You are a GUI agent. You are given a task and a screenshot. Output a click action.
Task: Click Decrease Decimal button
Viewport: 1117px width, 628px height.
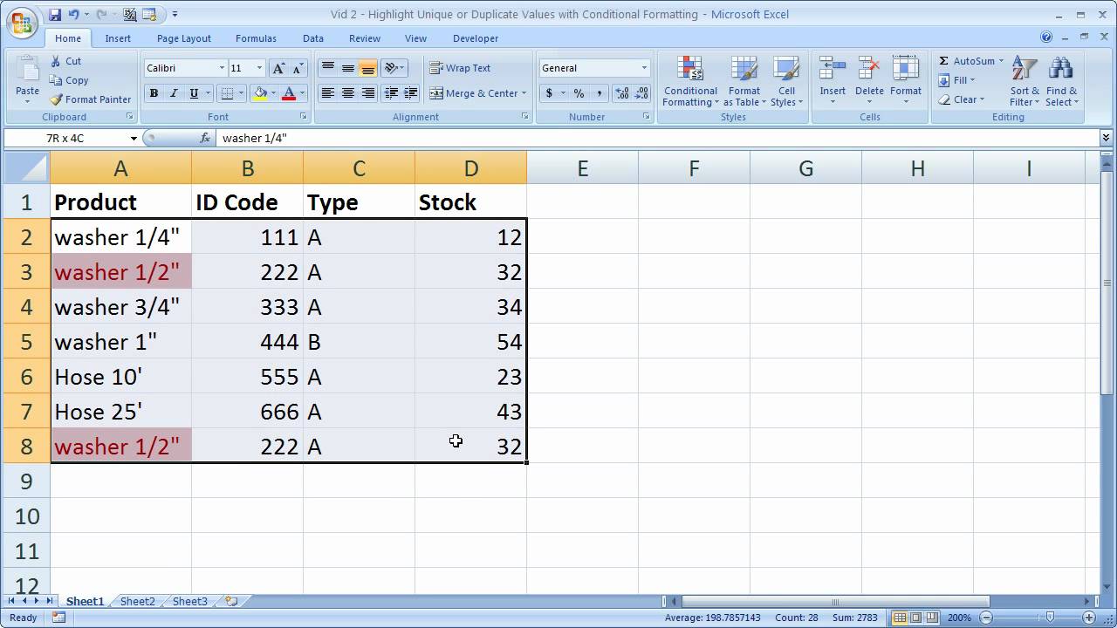(642, 93)
